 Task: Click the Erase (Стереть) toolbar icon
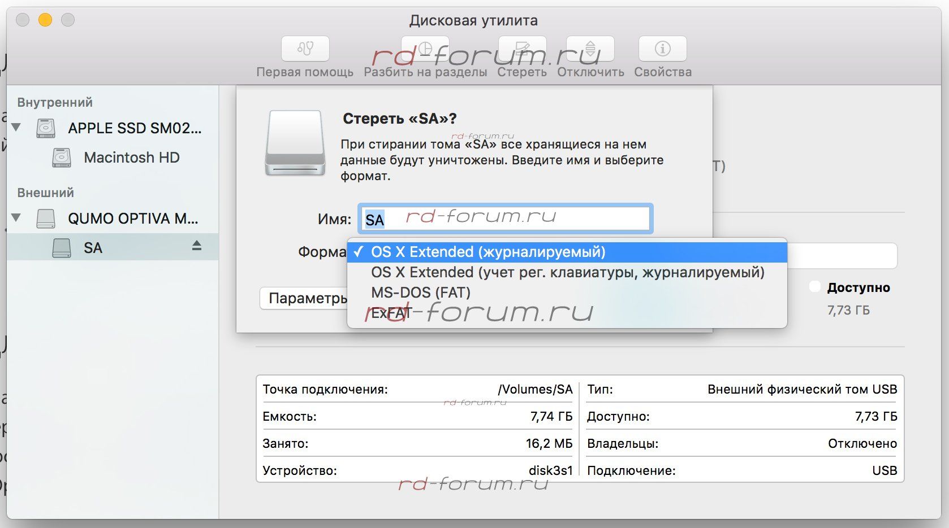[522, 49]
